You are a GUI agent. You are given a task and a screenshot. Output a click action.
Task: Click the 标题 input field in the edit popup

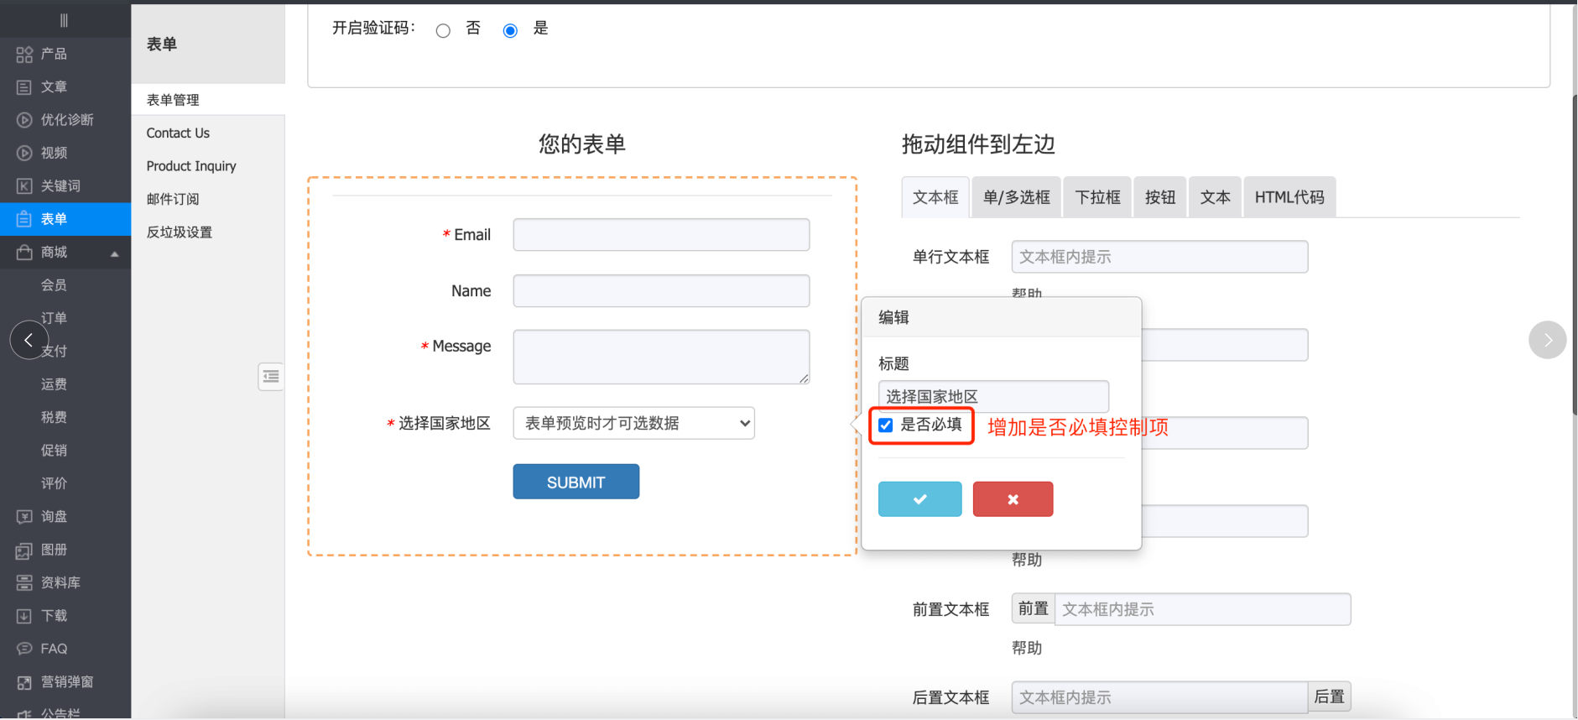992,396
